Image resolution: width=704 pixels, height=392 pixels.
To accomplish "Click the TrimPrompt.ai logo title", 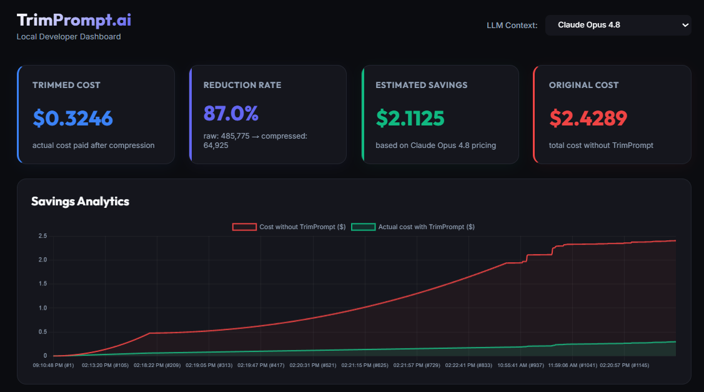I will click(74, 20).
